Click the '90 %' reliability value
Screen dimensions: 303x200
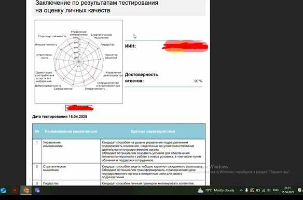point(198,81)
